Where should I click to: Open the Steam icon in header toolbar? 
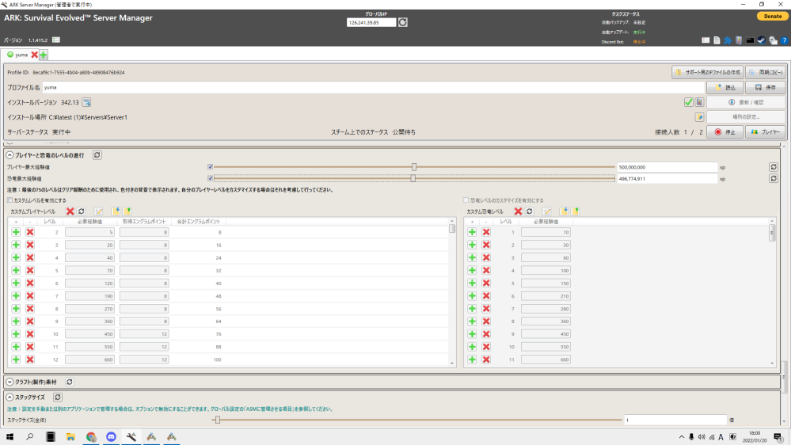pos(761,40)
